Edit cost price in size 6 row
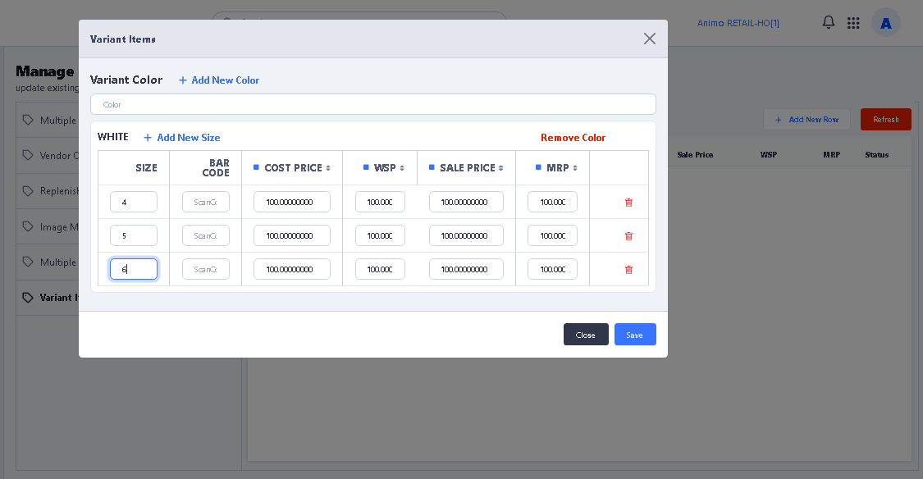 coord(292,269)
